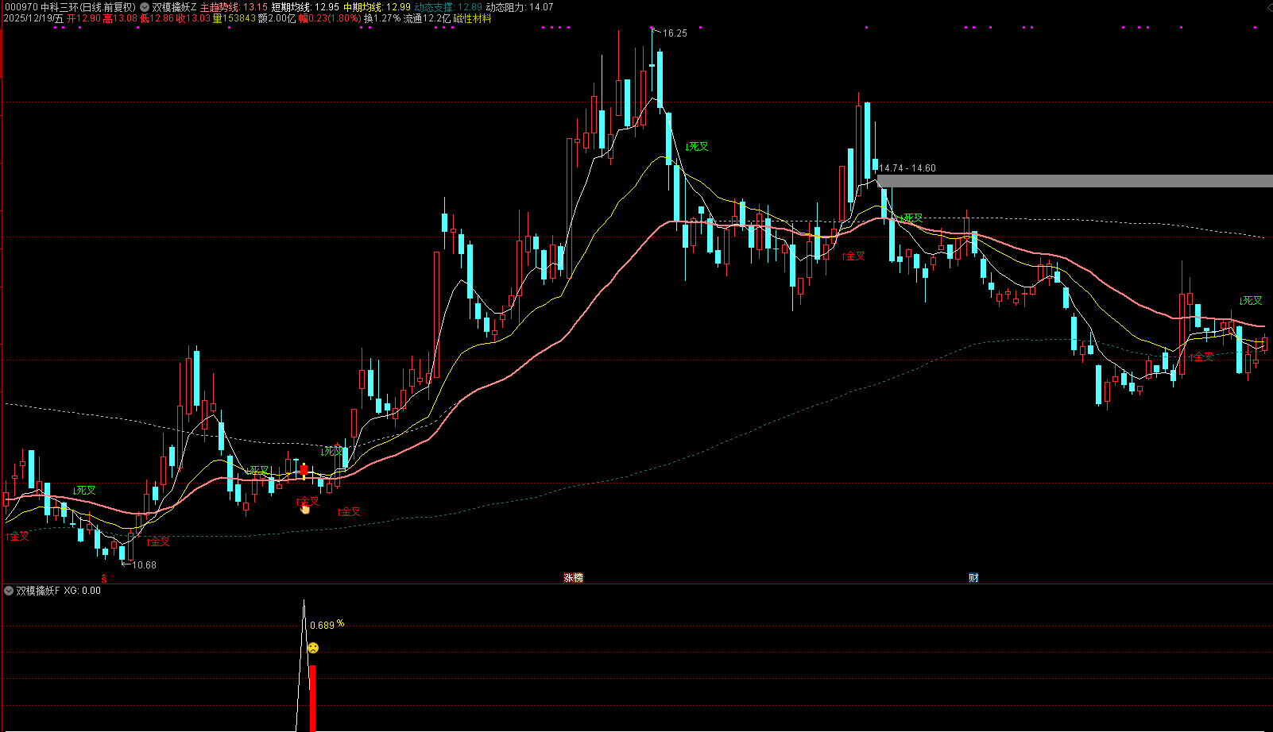Click the ↓死叉 label below 16.25 peak
Image resolution: width=1273 pixels, height=732 pixels.
tap(697, 147)
